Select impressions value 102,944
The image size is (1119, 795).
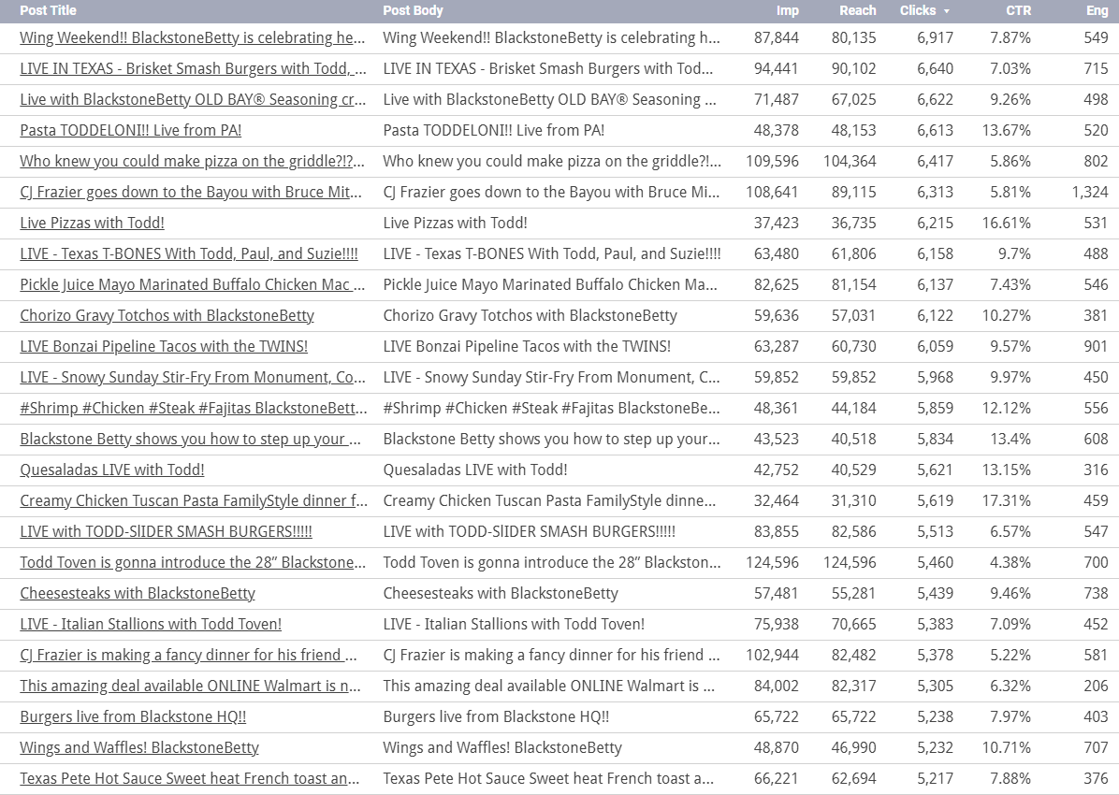point(772,655)
